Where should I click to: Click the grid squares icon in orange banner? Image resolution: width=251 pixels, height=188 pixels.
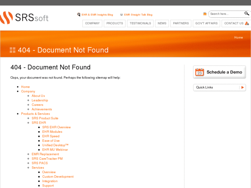(12, 50)
